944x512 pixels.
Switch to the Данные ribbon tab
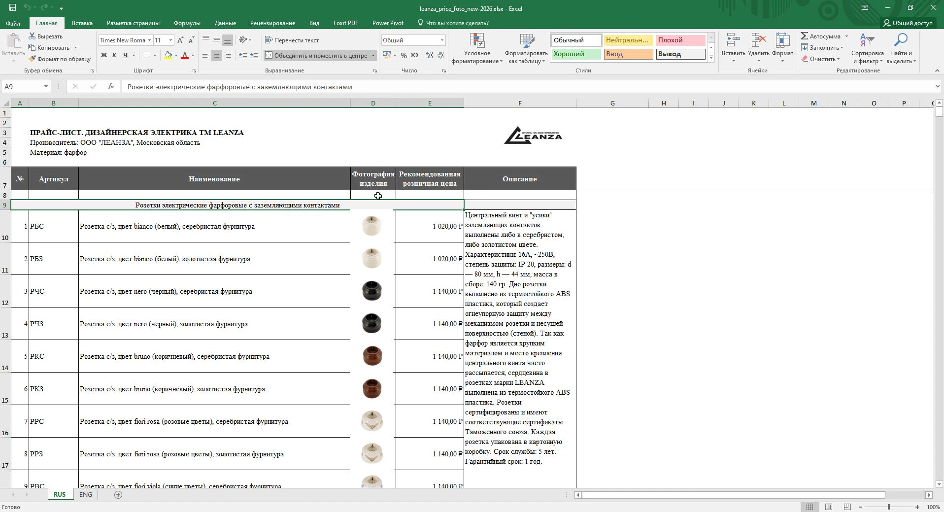pyautogui.click(x=225, y=23)
